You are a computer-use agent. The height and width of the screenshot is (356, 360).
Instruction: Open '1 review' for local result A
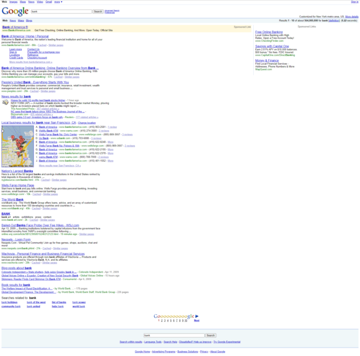112,127
